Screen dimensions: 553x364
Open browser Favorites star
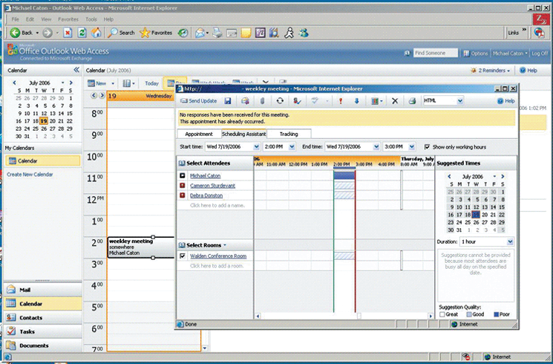tap(156, 33)
